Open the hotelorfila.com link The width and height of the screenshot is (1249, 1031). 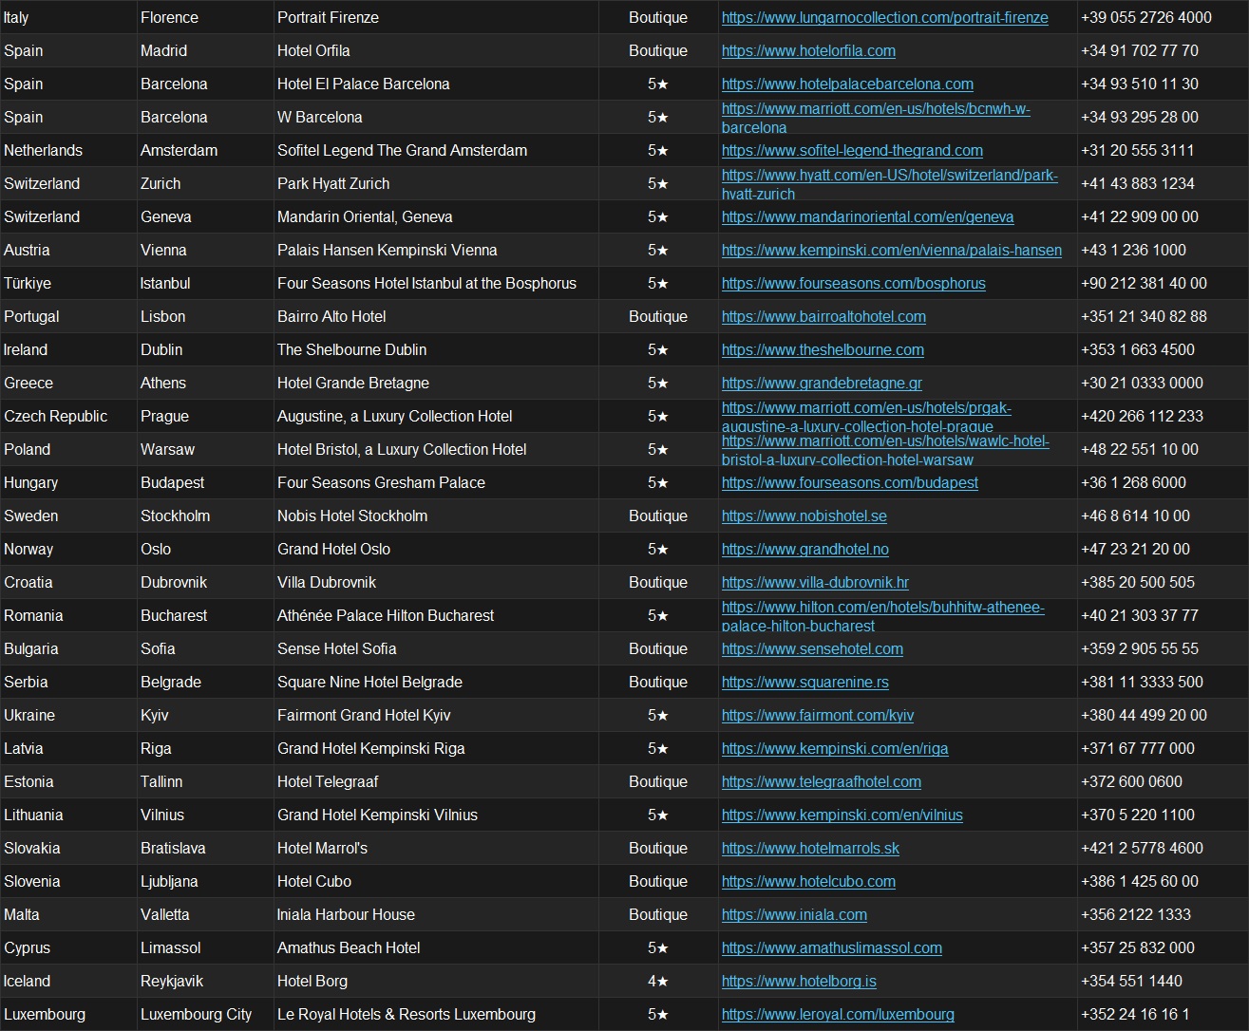(x=808, y=50)
